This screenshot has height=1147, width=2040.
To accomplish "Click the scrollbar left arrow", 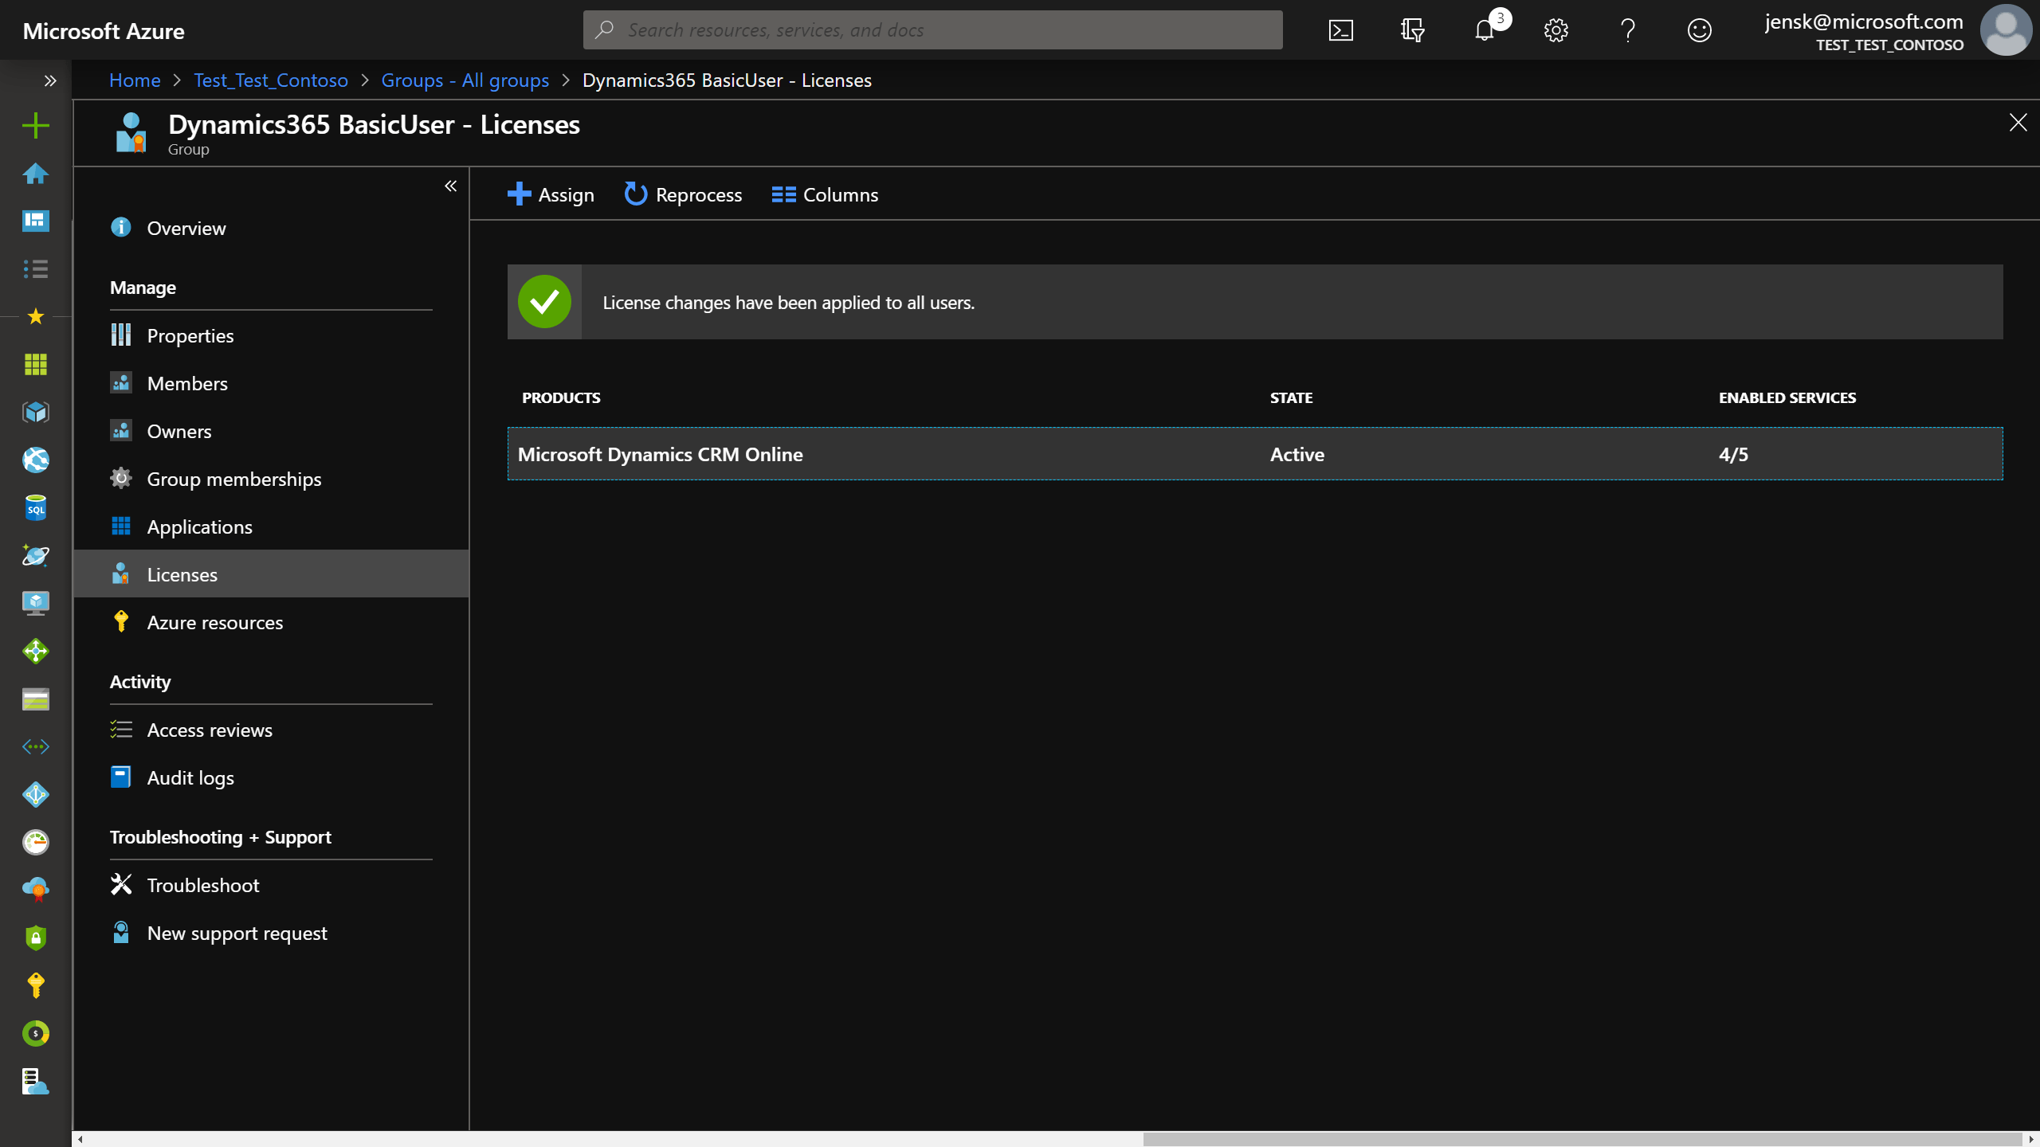I will pos(80,1139).
